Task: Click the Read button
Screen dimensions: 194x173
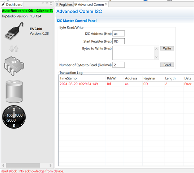Action: click(167, 65)
